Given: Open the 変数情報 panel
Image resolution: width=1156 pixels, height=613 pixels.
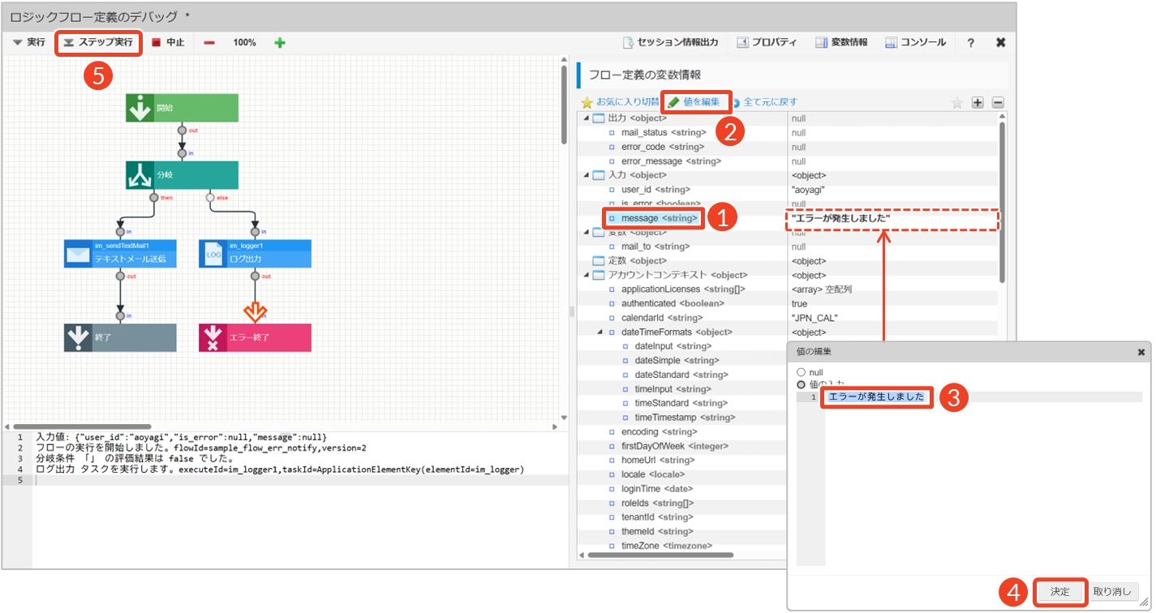Looking at the screenshot, I should pyautogui.click(x=840, y=43).
